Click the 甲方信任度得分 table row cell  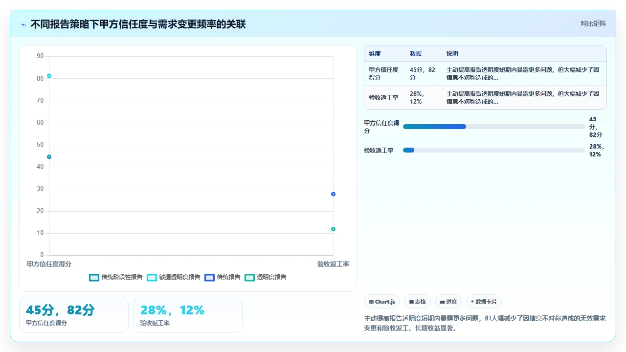tap(384, 73)
